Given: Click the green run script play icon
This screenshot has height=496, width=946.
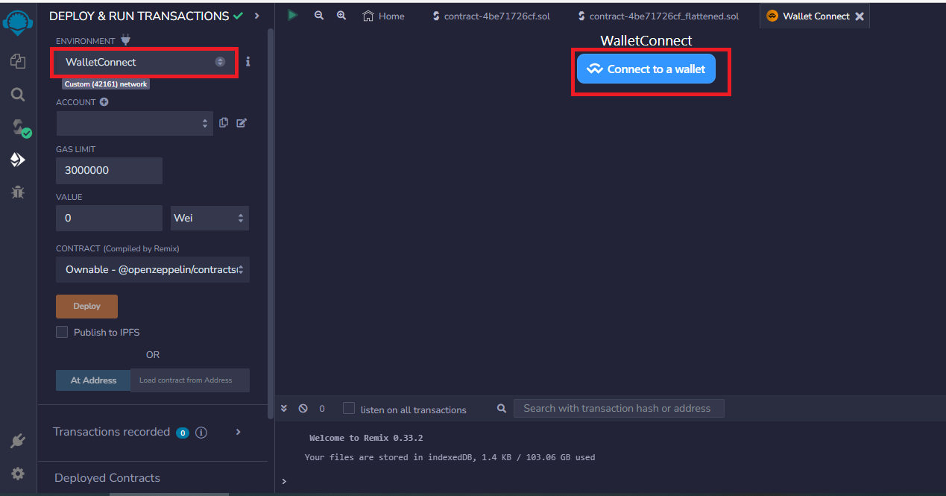Looking at the screenshot, I should (293, 15).
